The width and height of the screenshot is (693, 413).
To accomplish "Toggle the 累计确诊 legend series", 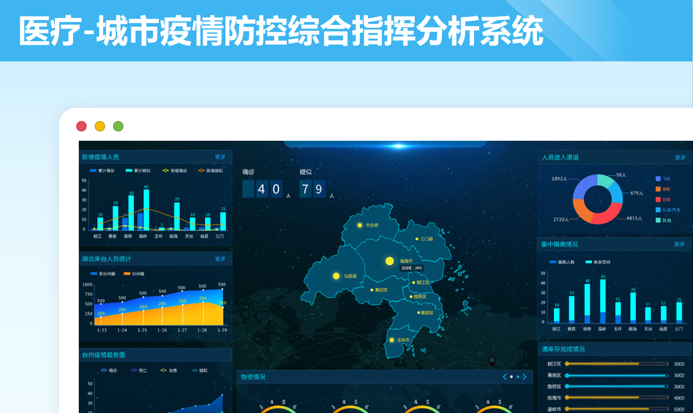I will tap(102, 170).
